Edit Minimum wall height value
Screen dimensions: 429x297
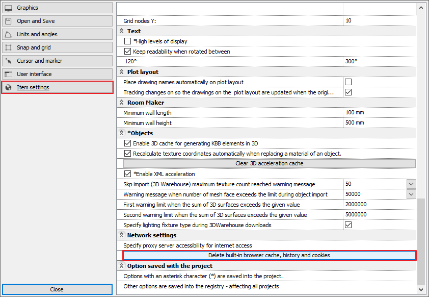tap(380, 123)
